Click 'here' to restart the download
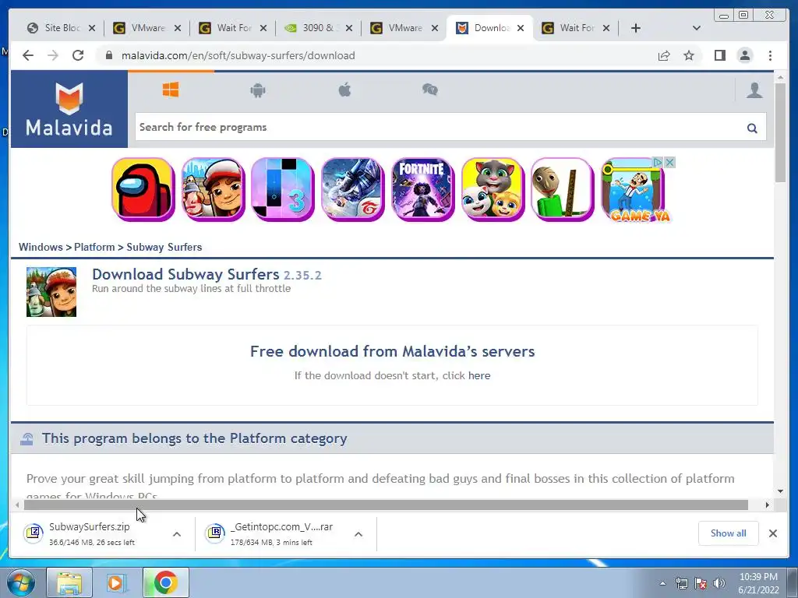Viewport: 798px width, 598px height. click(479, 376)
